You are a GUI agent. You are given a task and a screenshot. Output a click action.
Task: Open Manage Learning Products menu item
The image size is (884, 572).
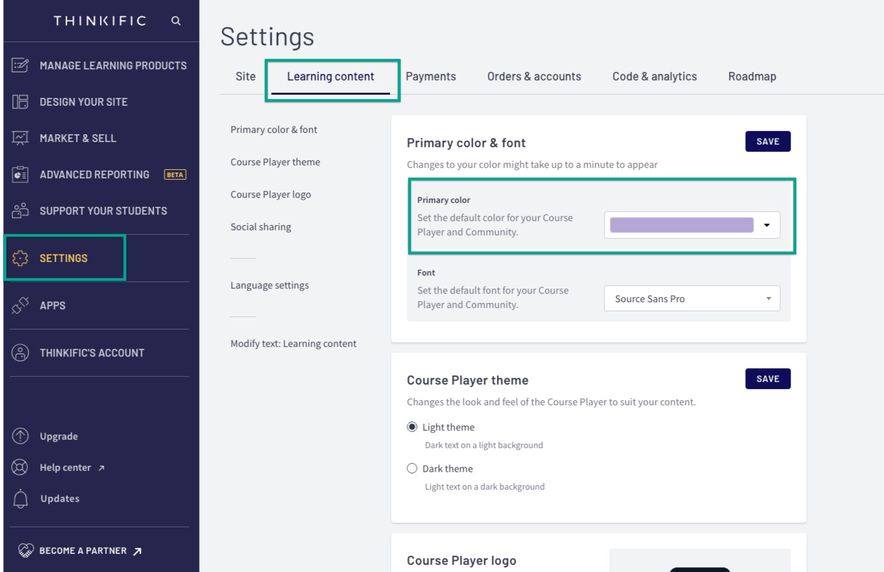click(113, 66)
